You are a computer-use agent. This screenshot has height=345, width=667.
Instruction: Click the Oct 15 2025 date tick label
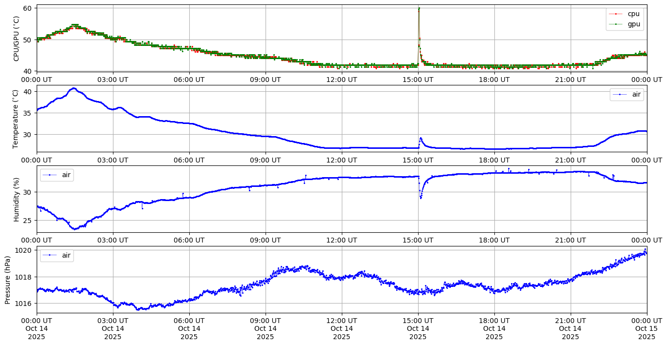pos(646,328)
